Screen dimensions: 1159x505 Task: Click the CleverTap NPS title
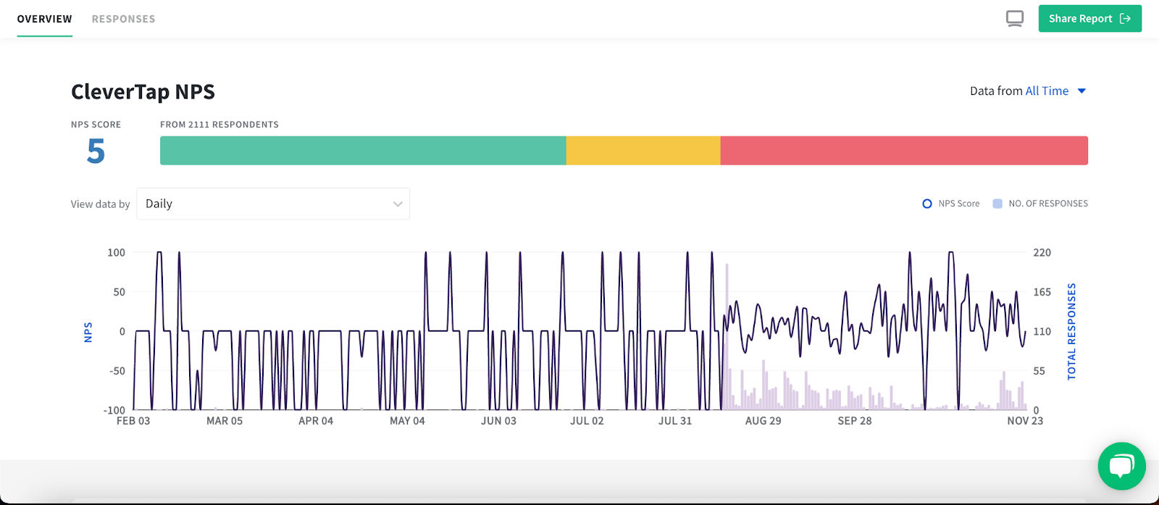tap(143, 92)
